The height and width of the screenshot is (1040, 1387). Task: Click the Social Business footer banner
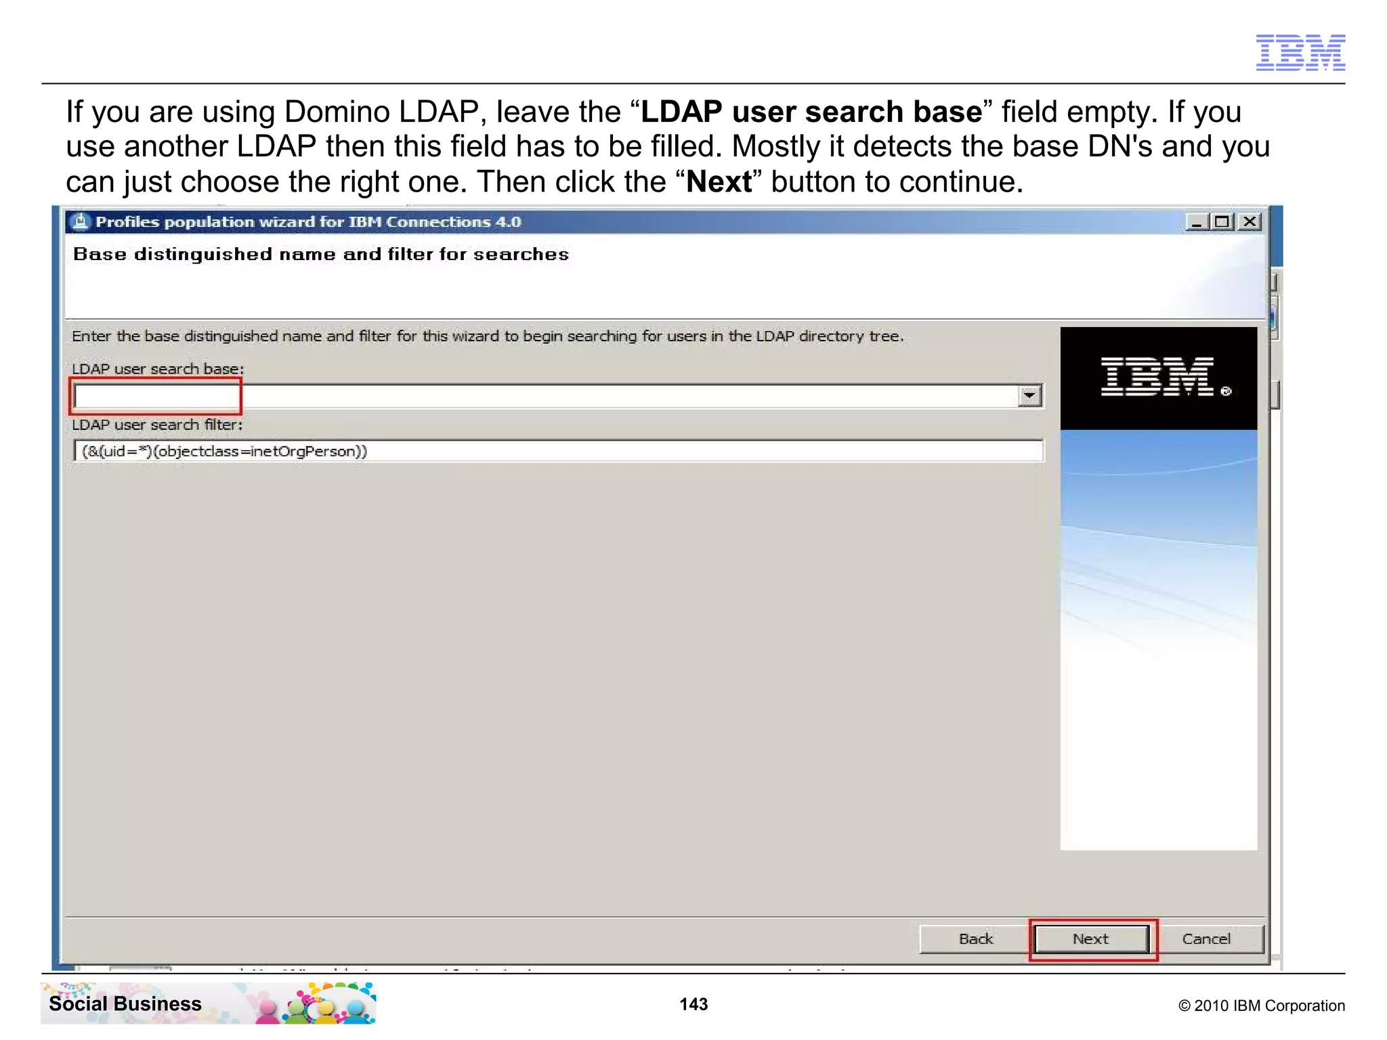pyautogui.click(x=209, y=1003)
